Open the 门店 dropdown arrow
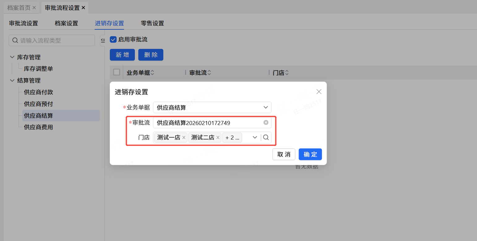Image resolution: width=477 pixels, height=241 pixels. point(255,137)
